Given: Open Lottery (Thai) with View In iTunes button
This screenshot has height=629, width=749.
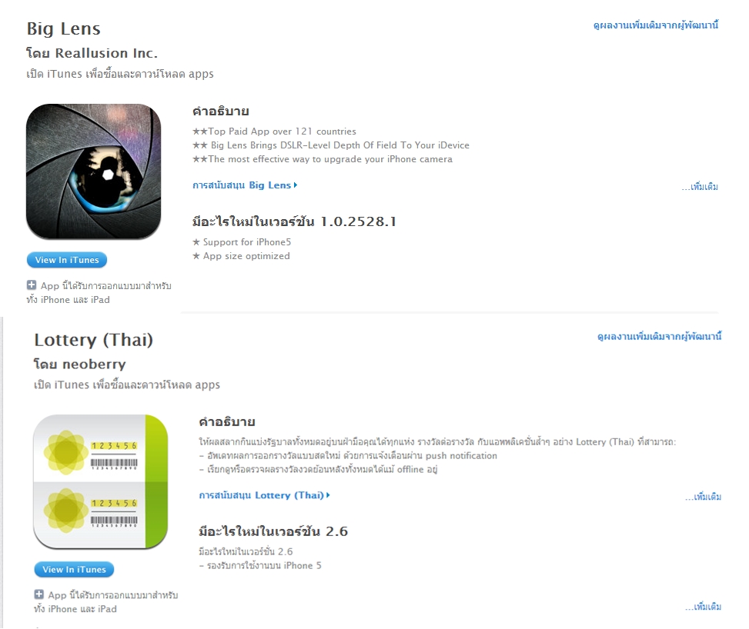Looking at the screenshot, I should [74, 569].
